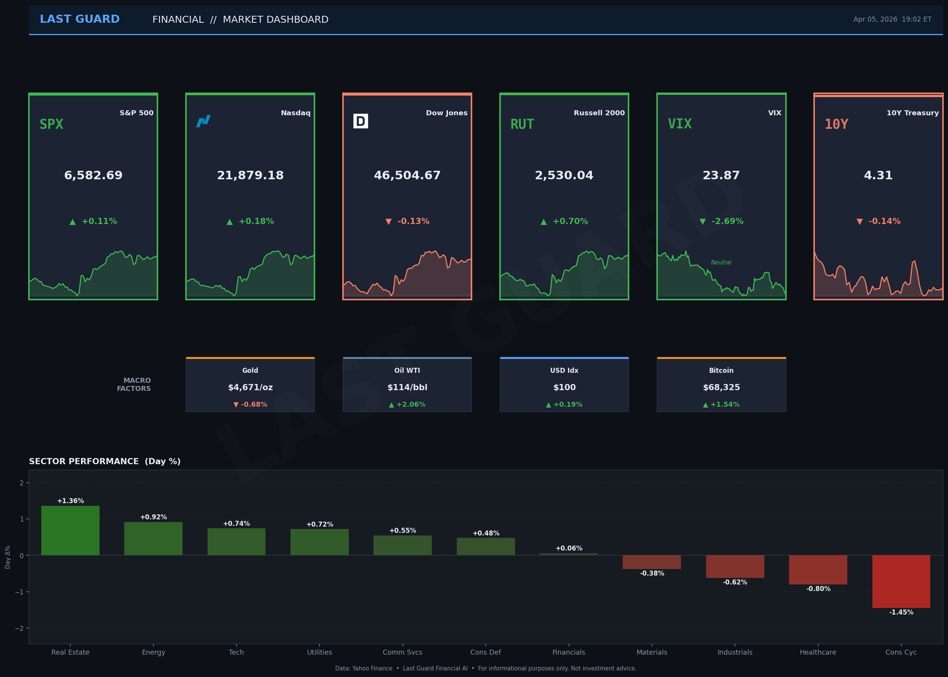The width and height of the screenshot is (948, 677).
Task: Select the USD Idx card
Action: tap(564, 385)
